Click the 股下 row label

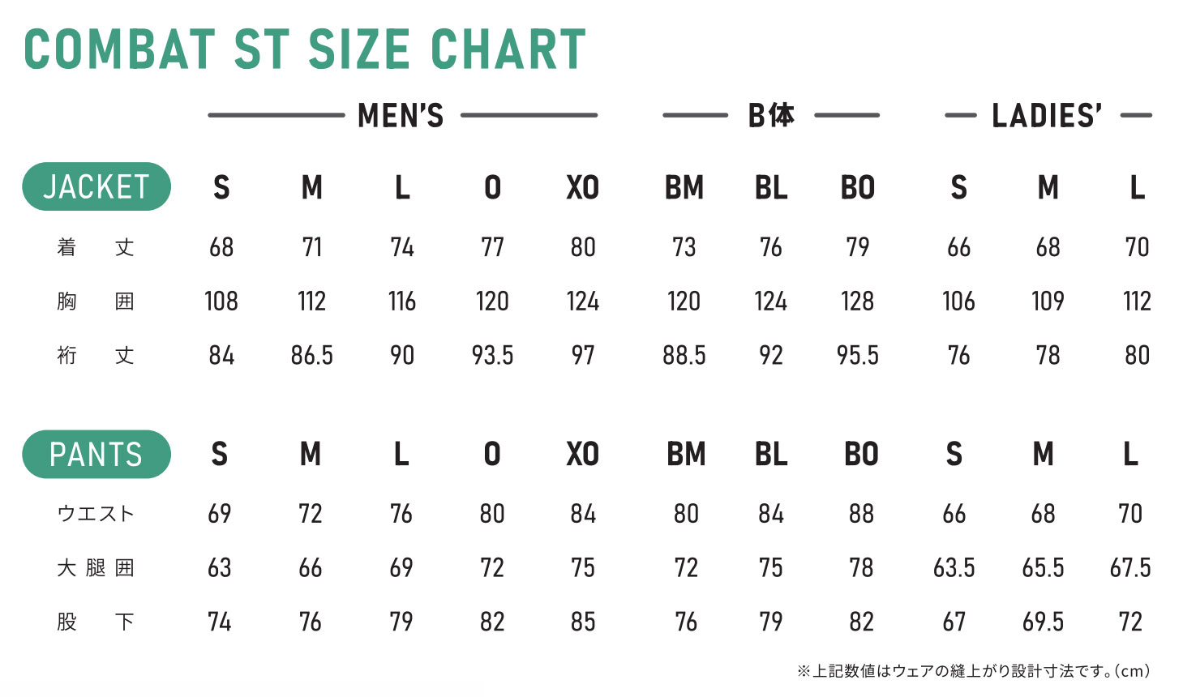(x=96, y=622)
